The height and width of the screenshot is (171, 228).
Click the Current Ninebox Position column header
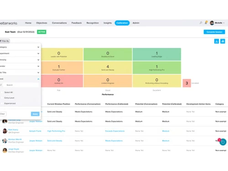[x=58, y=104]
